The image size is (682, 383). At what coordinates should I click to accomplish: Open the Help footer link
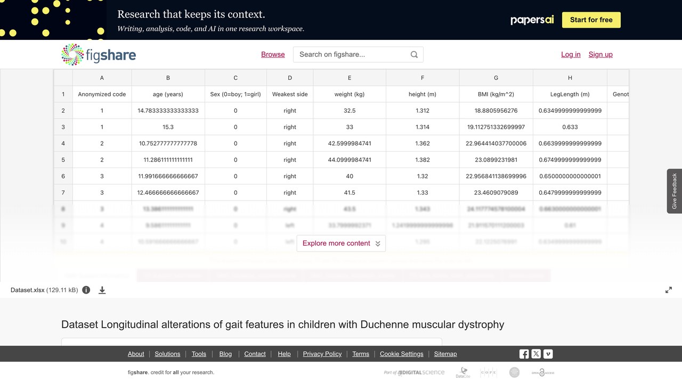(x=285, y=354)
